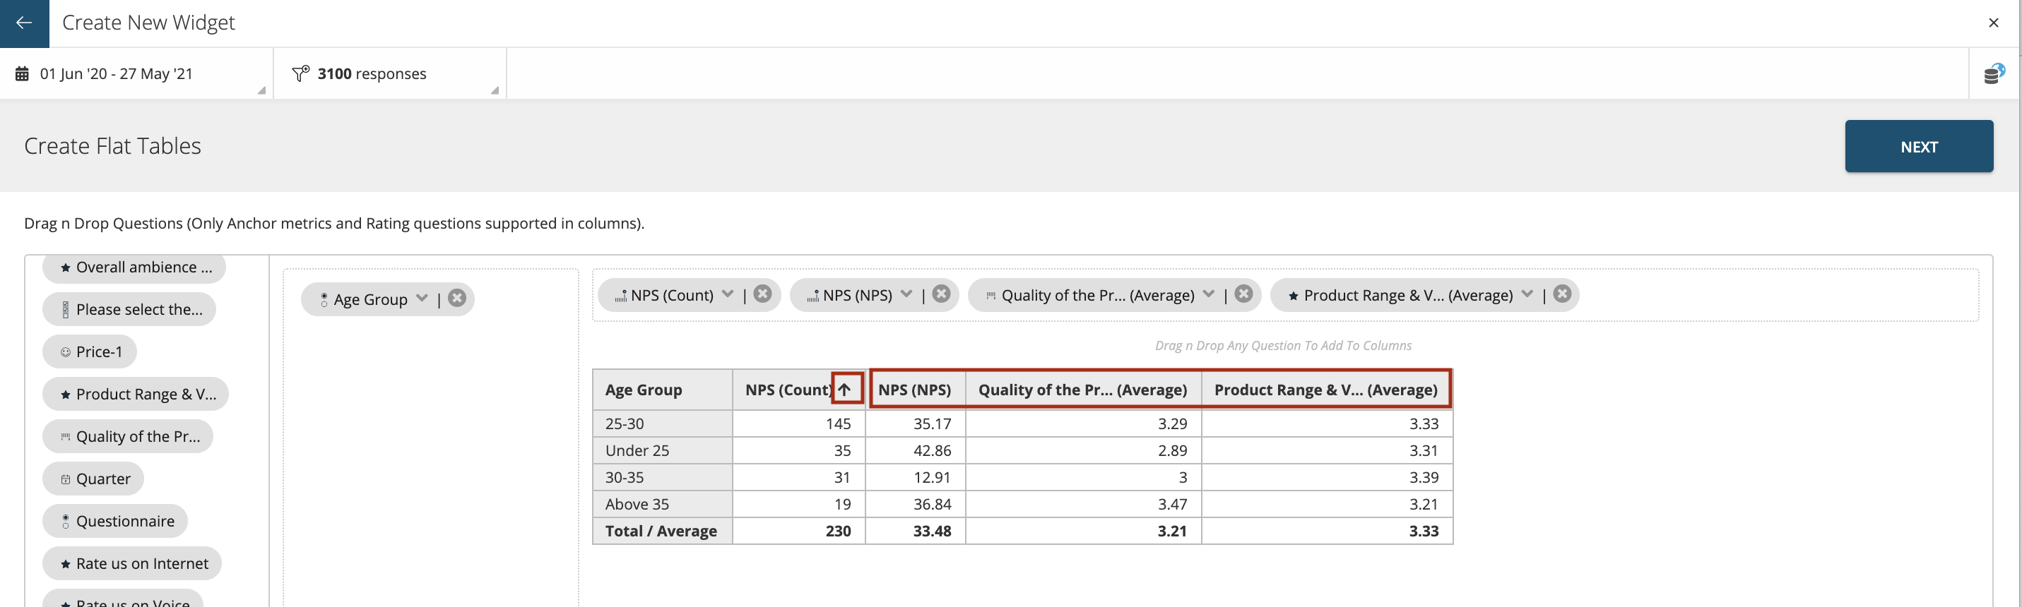Select the Please select the... question chip
The height and width of the screenshot is (607, 2022).
point(129,310)
